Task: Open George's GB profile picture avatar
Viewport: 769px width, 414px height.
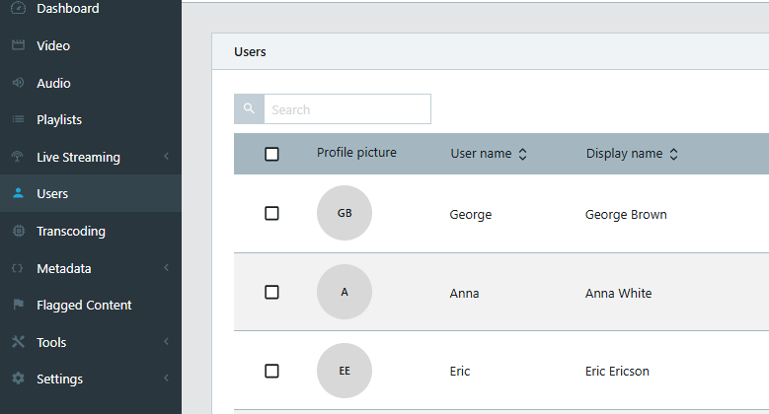Action: pos(345,213)
